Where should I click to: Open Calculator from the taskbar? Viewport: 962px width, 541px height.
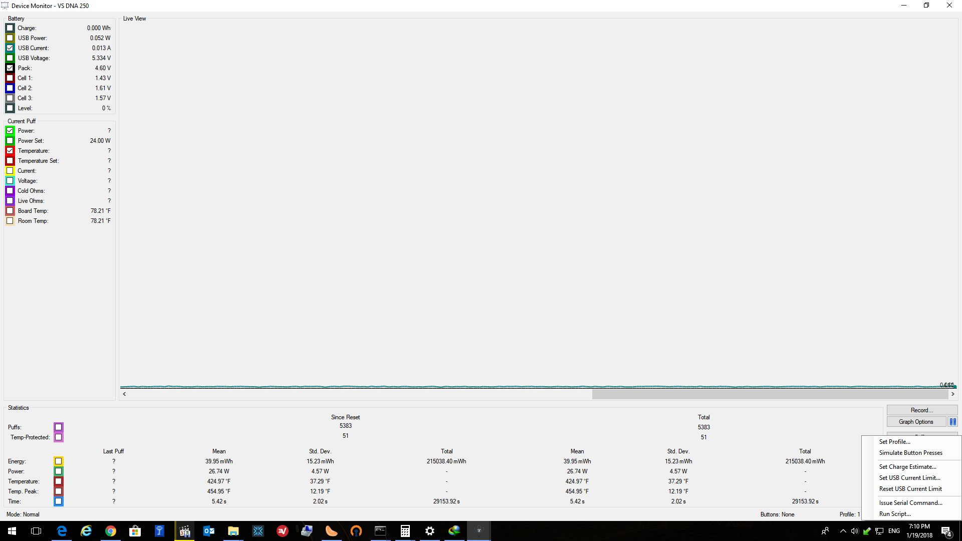pos(405,531)
